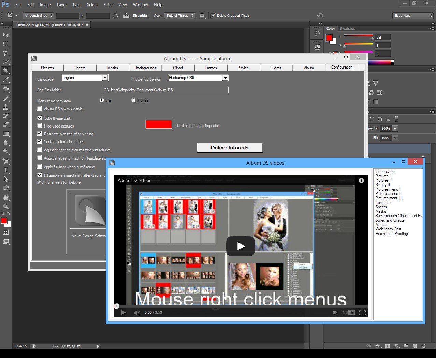Open the Essentials workspace dropdown

[x=413, y=16]
